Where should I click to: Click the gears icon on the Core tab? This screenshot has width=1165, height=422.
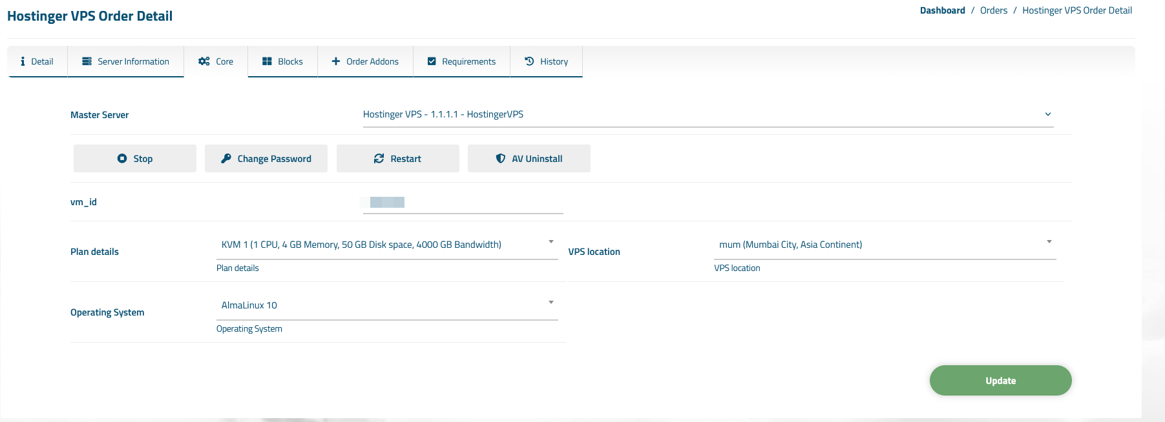point(205,61)
